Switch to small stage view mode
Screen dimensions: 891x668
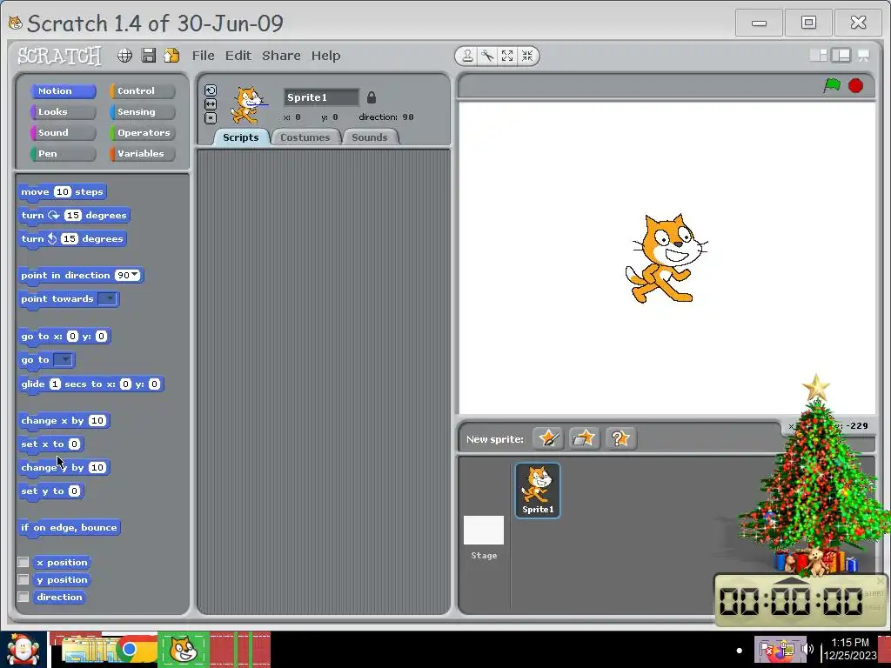click(x=818, y=55)
